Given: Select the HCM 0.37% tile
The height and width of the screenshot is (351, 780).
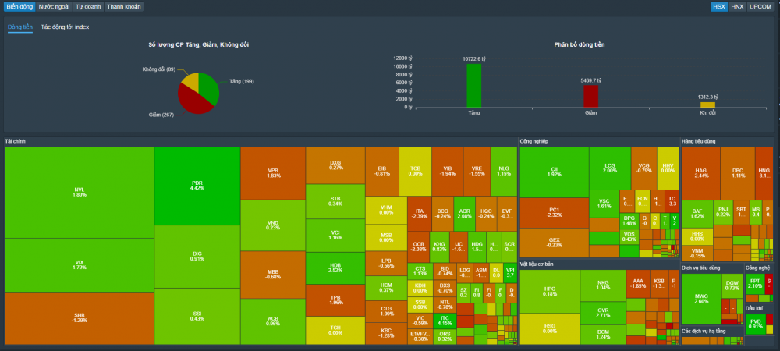Looking at the screenshot, I should click(386, 289).
